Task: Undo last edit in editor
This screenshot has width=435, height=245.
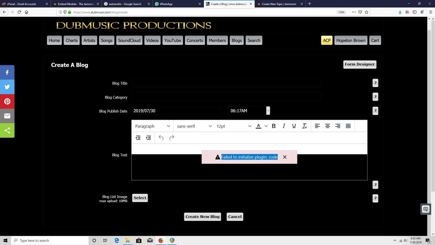Action: click(x=161, y=137)
